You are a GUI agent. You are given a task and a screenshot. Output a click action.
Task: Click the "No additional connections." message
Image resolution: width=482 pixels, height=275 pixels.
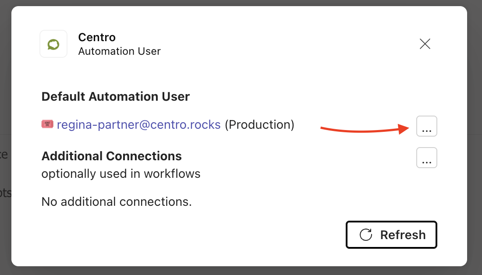(x=117, y=201)
